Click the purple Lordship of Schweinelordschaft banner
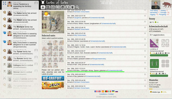 point(154,43)
